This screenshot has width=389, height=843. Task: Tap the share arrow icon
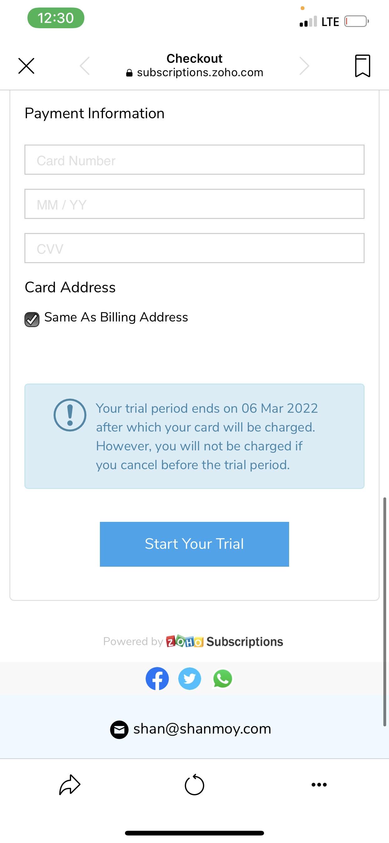(x=70, y=785)
